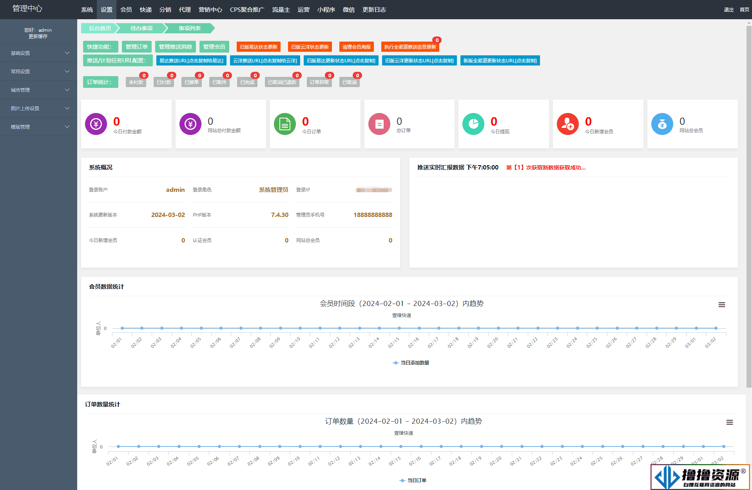
Task: Click the 旧版易达状态更新 button
Action: click(x=259, y=47)
